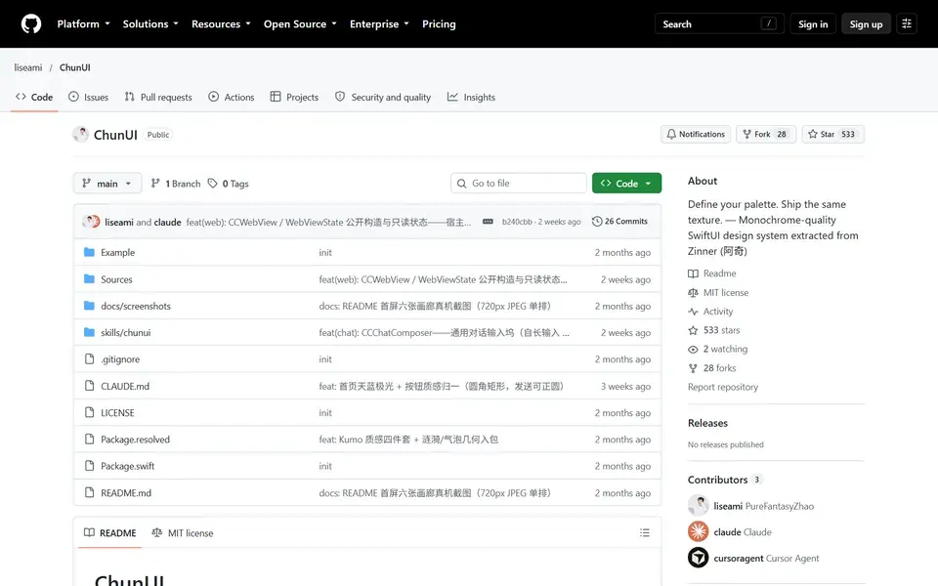This screenshot has height=586, width=938.
Task: Select the MIT license tab in file viewer
Action: pyautogui.click(x=183, y=533)
